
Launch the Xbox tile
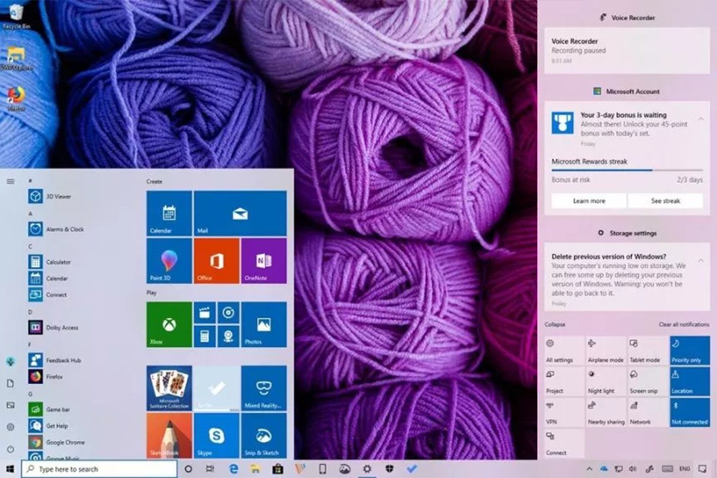point(169,324)
